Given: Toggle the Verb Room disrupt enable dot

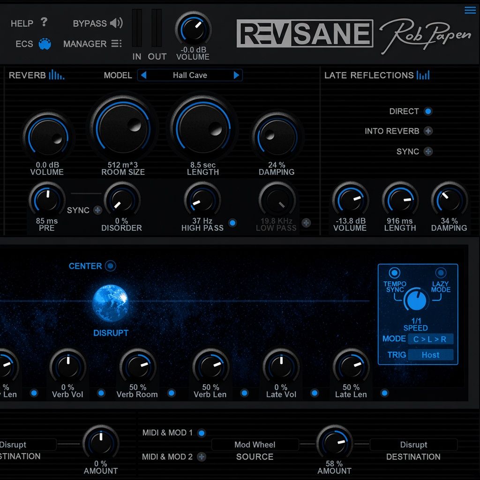Looking at the screenshot, I should tap(172, 393).
